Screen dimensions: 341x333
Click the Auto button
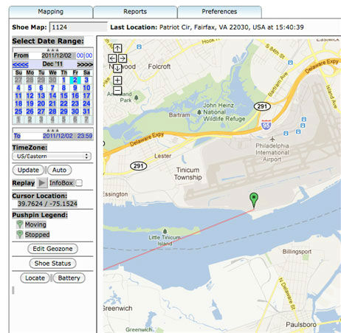tap(59, 170)
